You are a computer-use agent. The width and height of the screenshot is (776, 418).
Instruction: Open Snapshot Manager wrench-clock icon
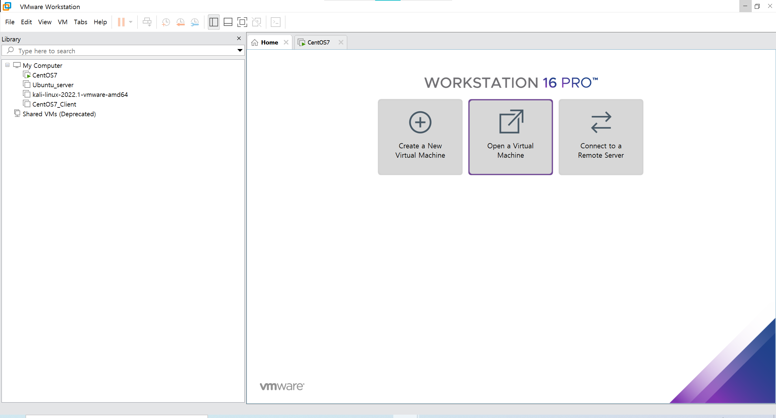195,22
